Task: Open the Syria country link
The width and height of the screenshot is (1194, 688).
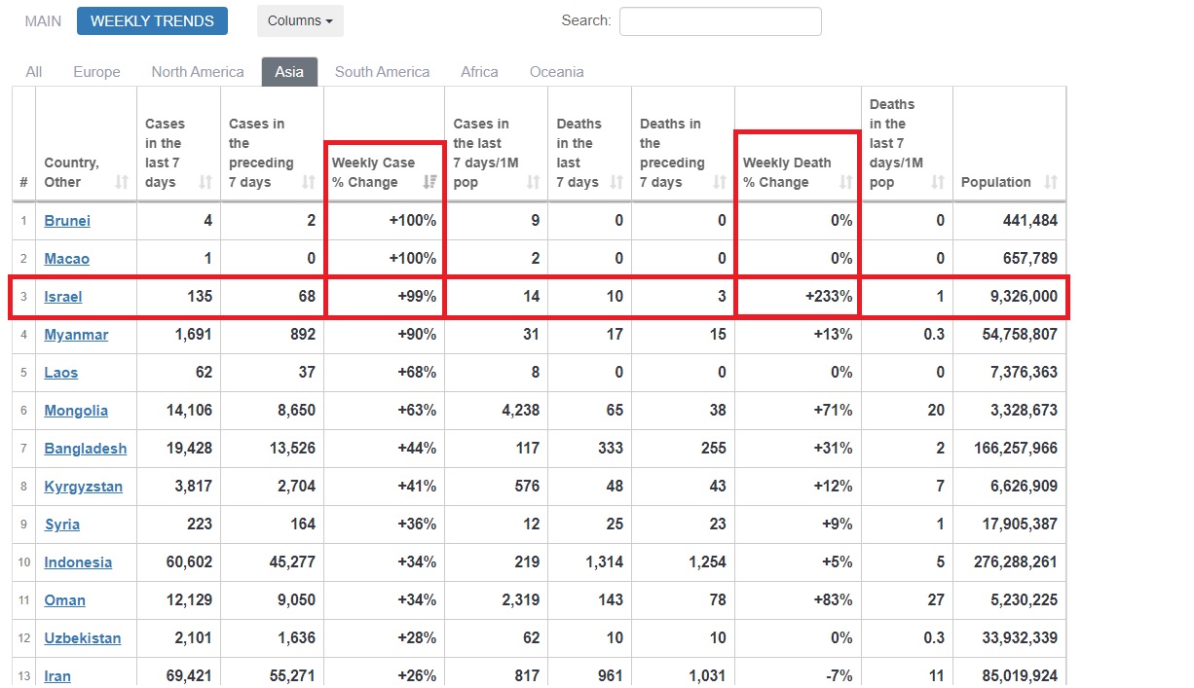Action: click(x=62, y=525)
